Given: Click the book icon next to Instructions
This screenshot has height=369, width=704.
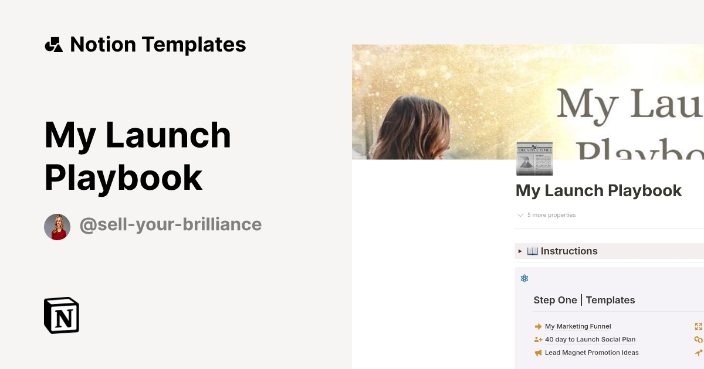Looking at the screenshot, I should pyautogui.click(x=532, y=251).
